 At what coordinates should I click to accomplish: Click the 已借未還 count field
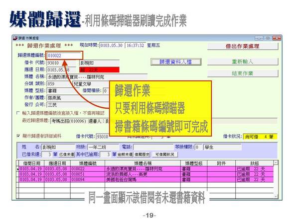(47, 154)
